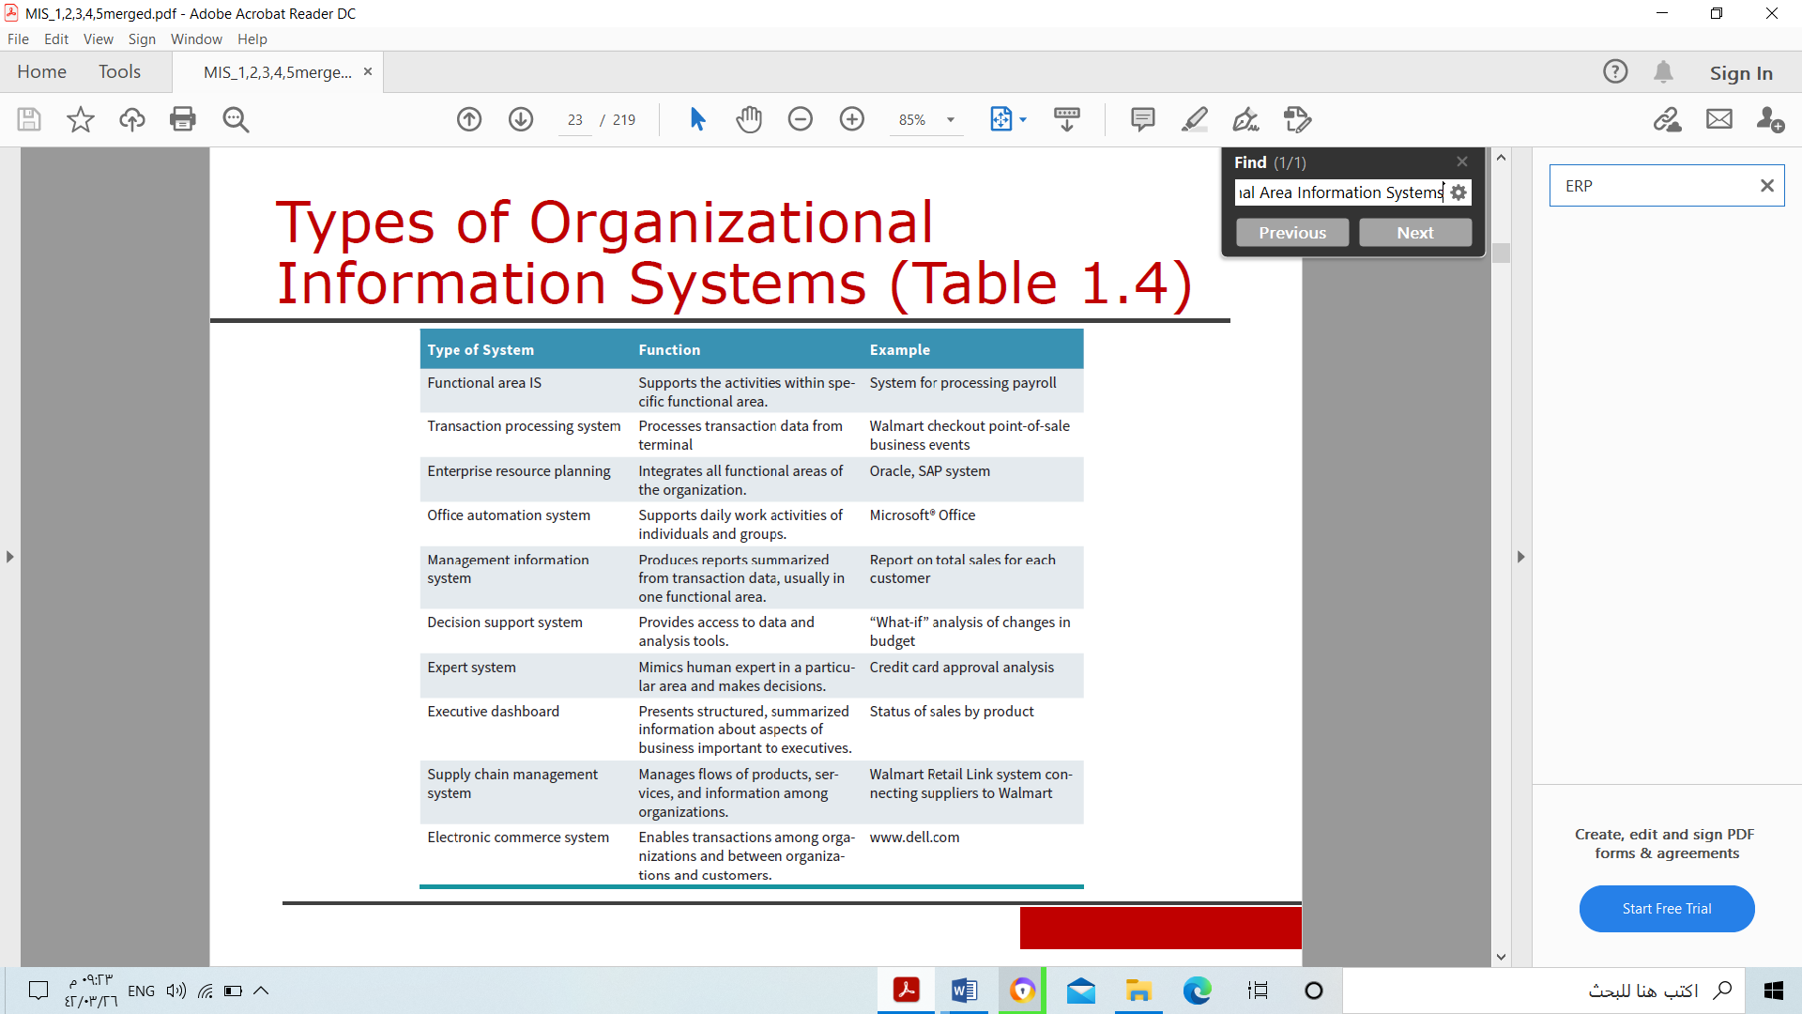
Task: Open Find settings gear
Action: coord(1458,192)
